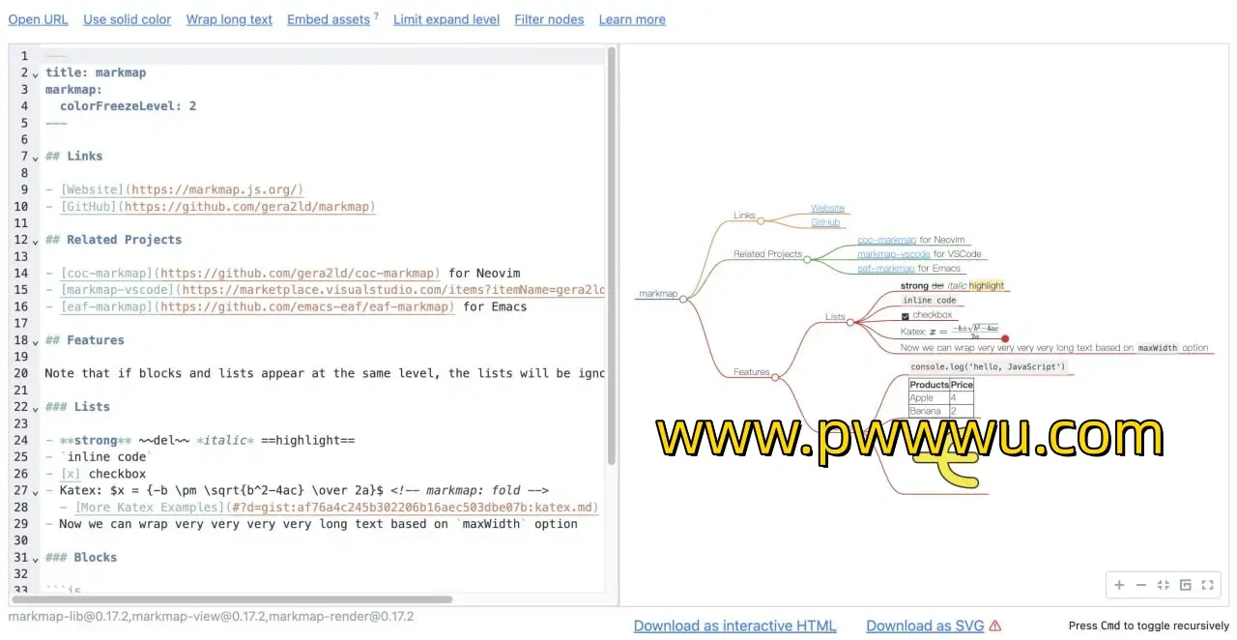This screenshot has width=1237, height=640.
Task: Enter fullscreen mode for the mind map
Action: tap(1208, 585)
